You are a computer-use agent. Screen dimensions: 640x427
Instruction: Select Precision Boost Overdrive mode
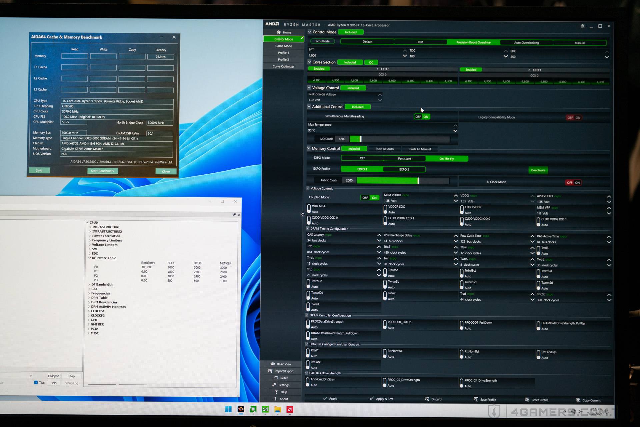point(473,42)
